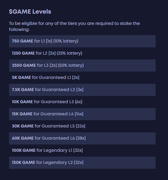The image size is (168, 180).
Task: Click the 100K GAME Legendary L1 row
Action: click(82, 151)
